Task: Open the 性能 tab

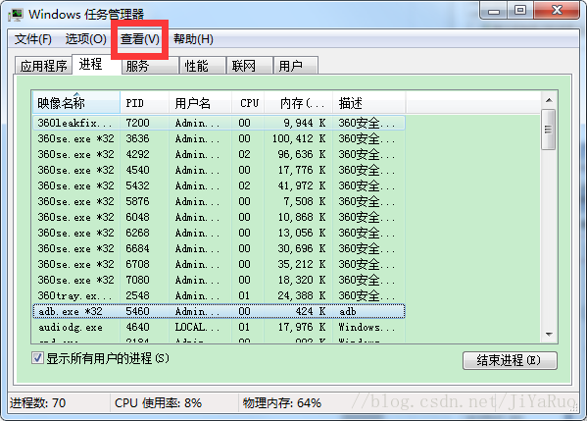Action: pos(203,66)
